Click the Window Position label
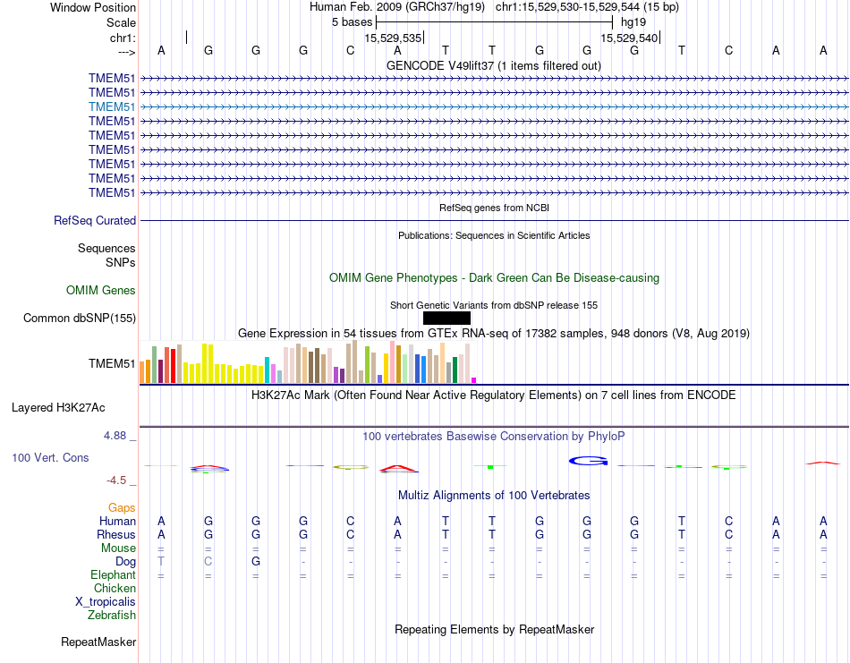 point(93,7)
